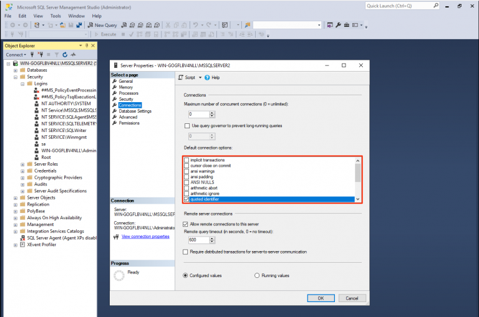The width and height of the screenshot is (479, 317).
Task: Pin the Object Explorer panel
Action: point(87,45)
